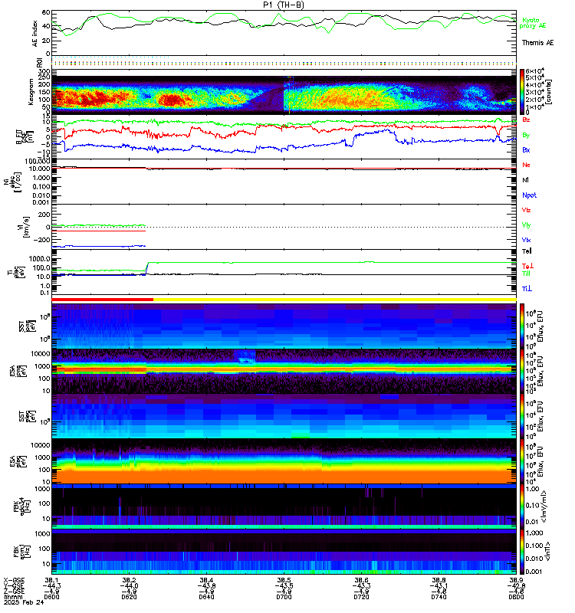
Task: Click the Y-GSE value "-42.8"
Action: 517,586
